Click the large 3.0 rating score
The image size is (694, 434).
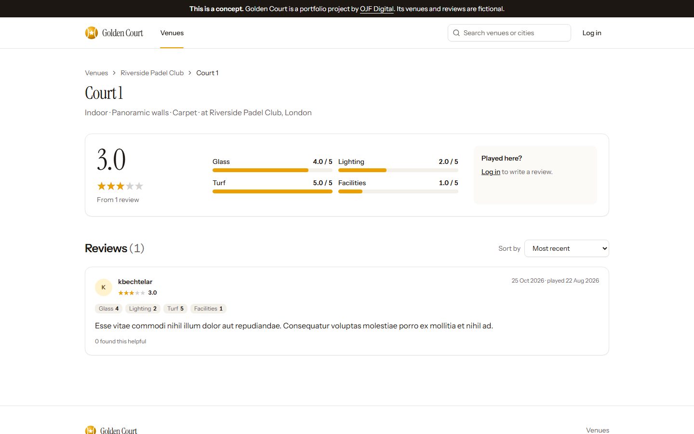point(111,160)
